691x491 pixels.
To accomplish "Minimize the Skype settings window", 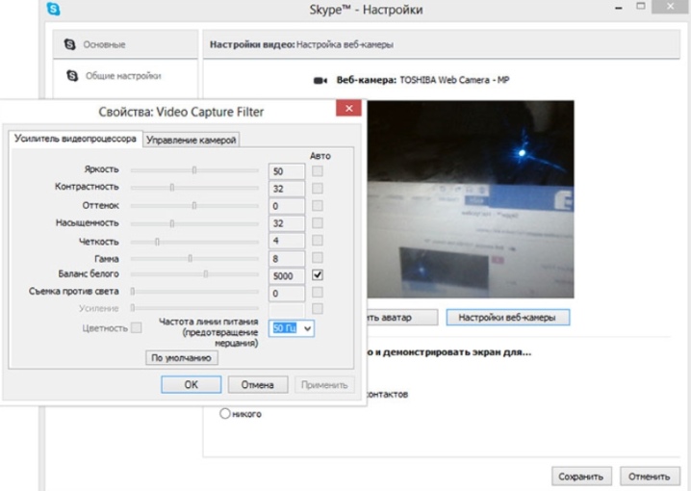I will tap(619, 8).
